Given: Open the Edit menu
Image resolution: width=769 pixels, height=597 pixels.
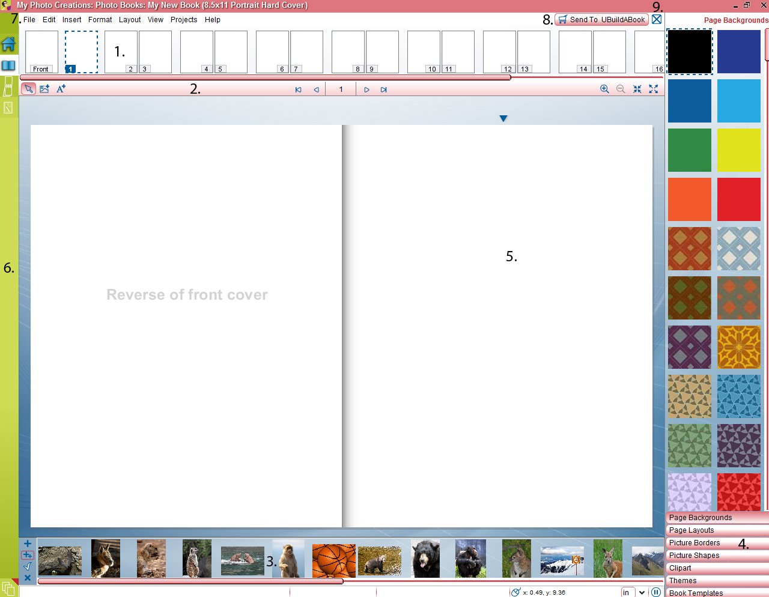Looking at the screenshot, I should click(x=49, y=20).
